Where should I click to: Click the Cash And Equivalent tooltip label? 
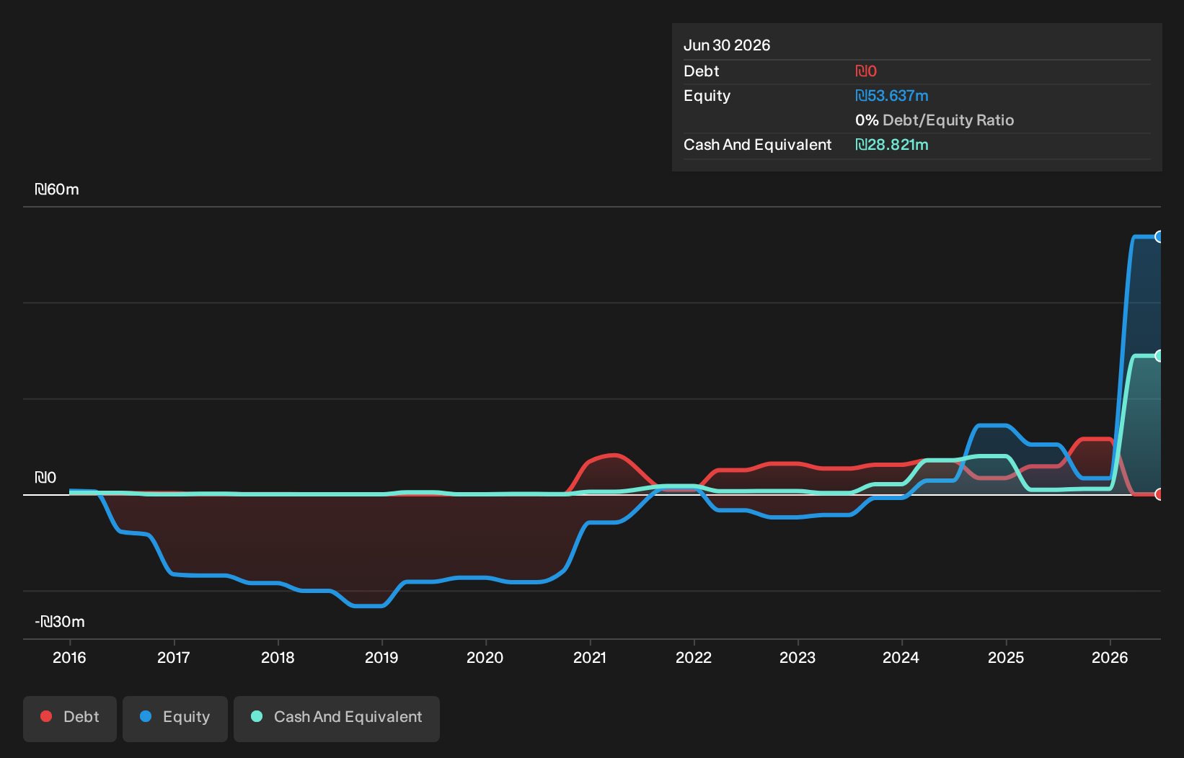pyautogui.click(x=758, y=145)
